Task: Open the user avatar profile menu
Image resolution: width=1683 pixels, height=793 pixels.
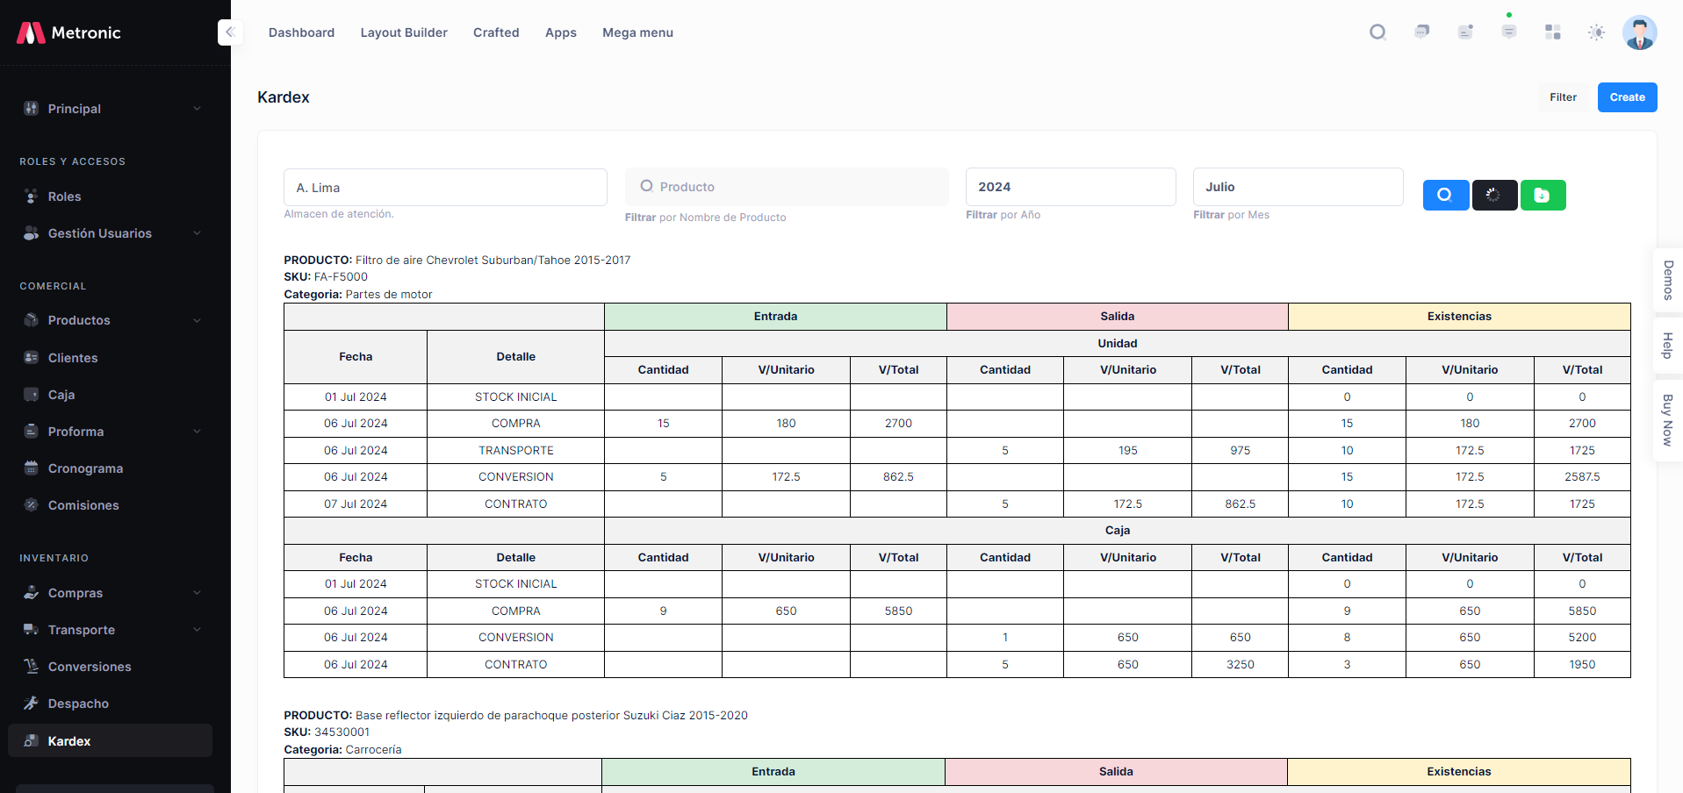Action: pos(1639,32)
